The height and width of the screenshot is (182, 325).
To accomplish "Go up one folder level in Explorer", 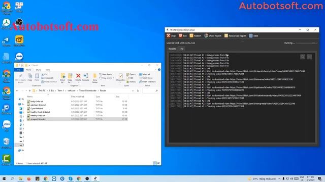I will click(29, 90).
